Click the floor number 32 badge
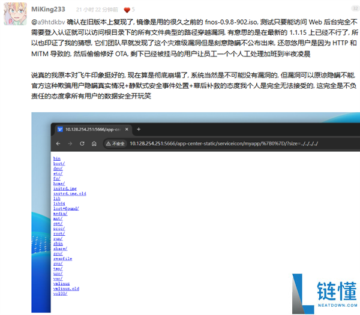The width and height of the screenshot is (360, 315). 355,8
